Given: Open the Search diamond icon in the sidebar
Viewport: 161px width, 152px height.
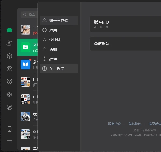Looking at the screenshot, I should 9,94.
